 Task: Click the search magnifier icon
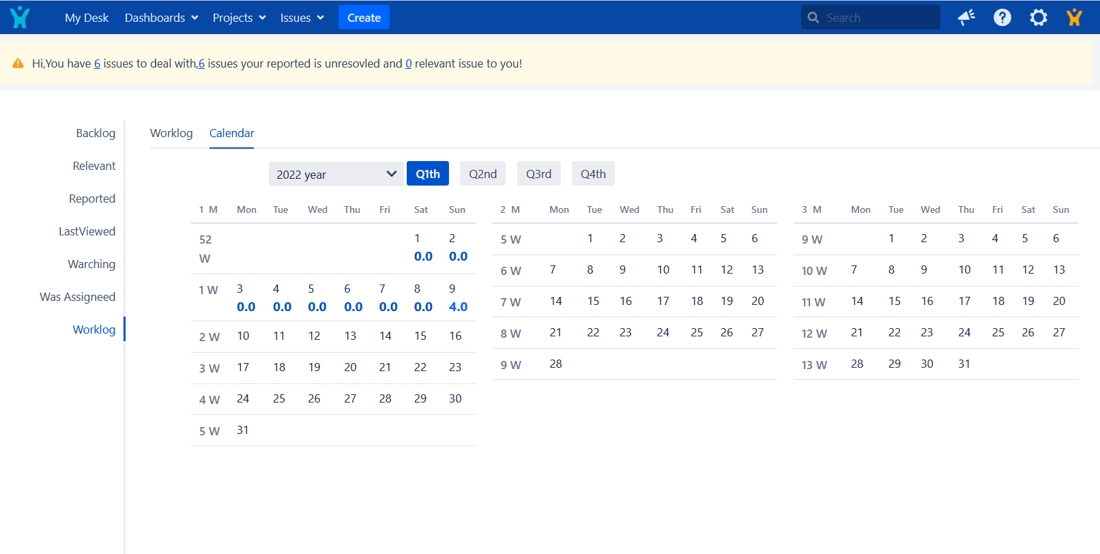(813, 18)
